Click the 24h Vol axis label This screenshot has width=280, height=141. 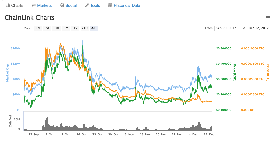click(x=10, y=121)
